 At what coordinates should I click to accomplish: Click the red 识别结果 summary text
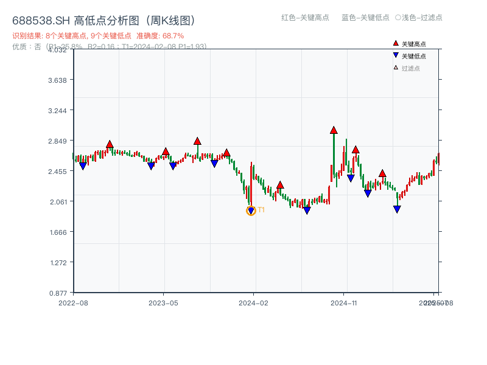coord(98,36)
